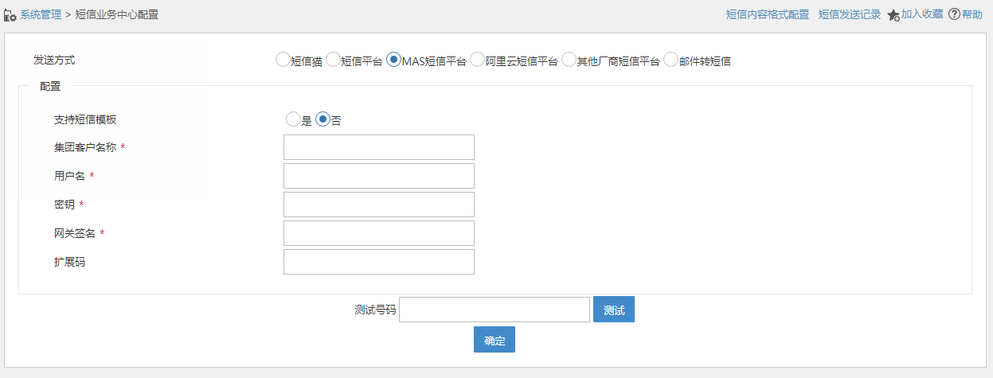The width and height of the screenshot is (993, 378).
Task: Select the 邮件转短信 radio option
Action: pyautogui.click(x=670, y=59)
